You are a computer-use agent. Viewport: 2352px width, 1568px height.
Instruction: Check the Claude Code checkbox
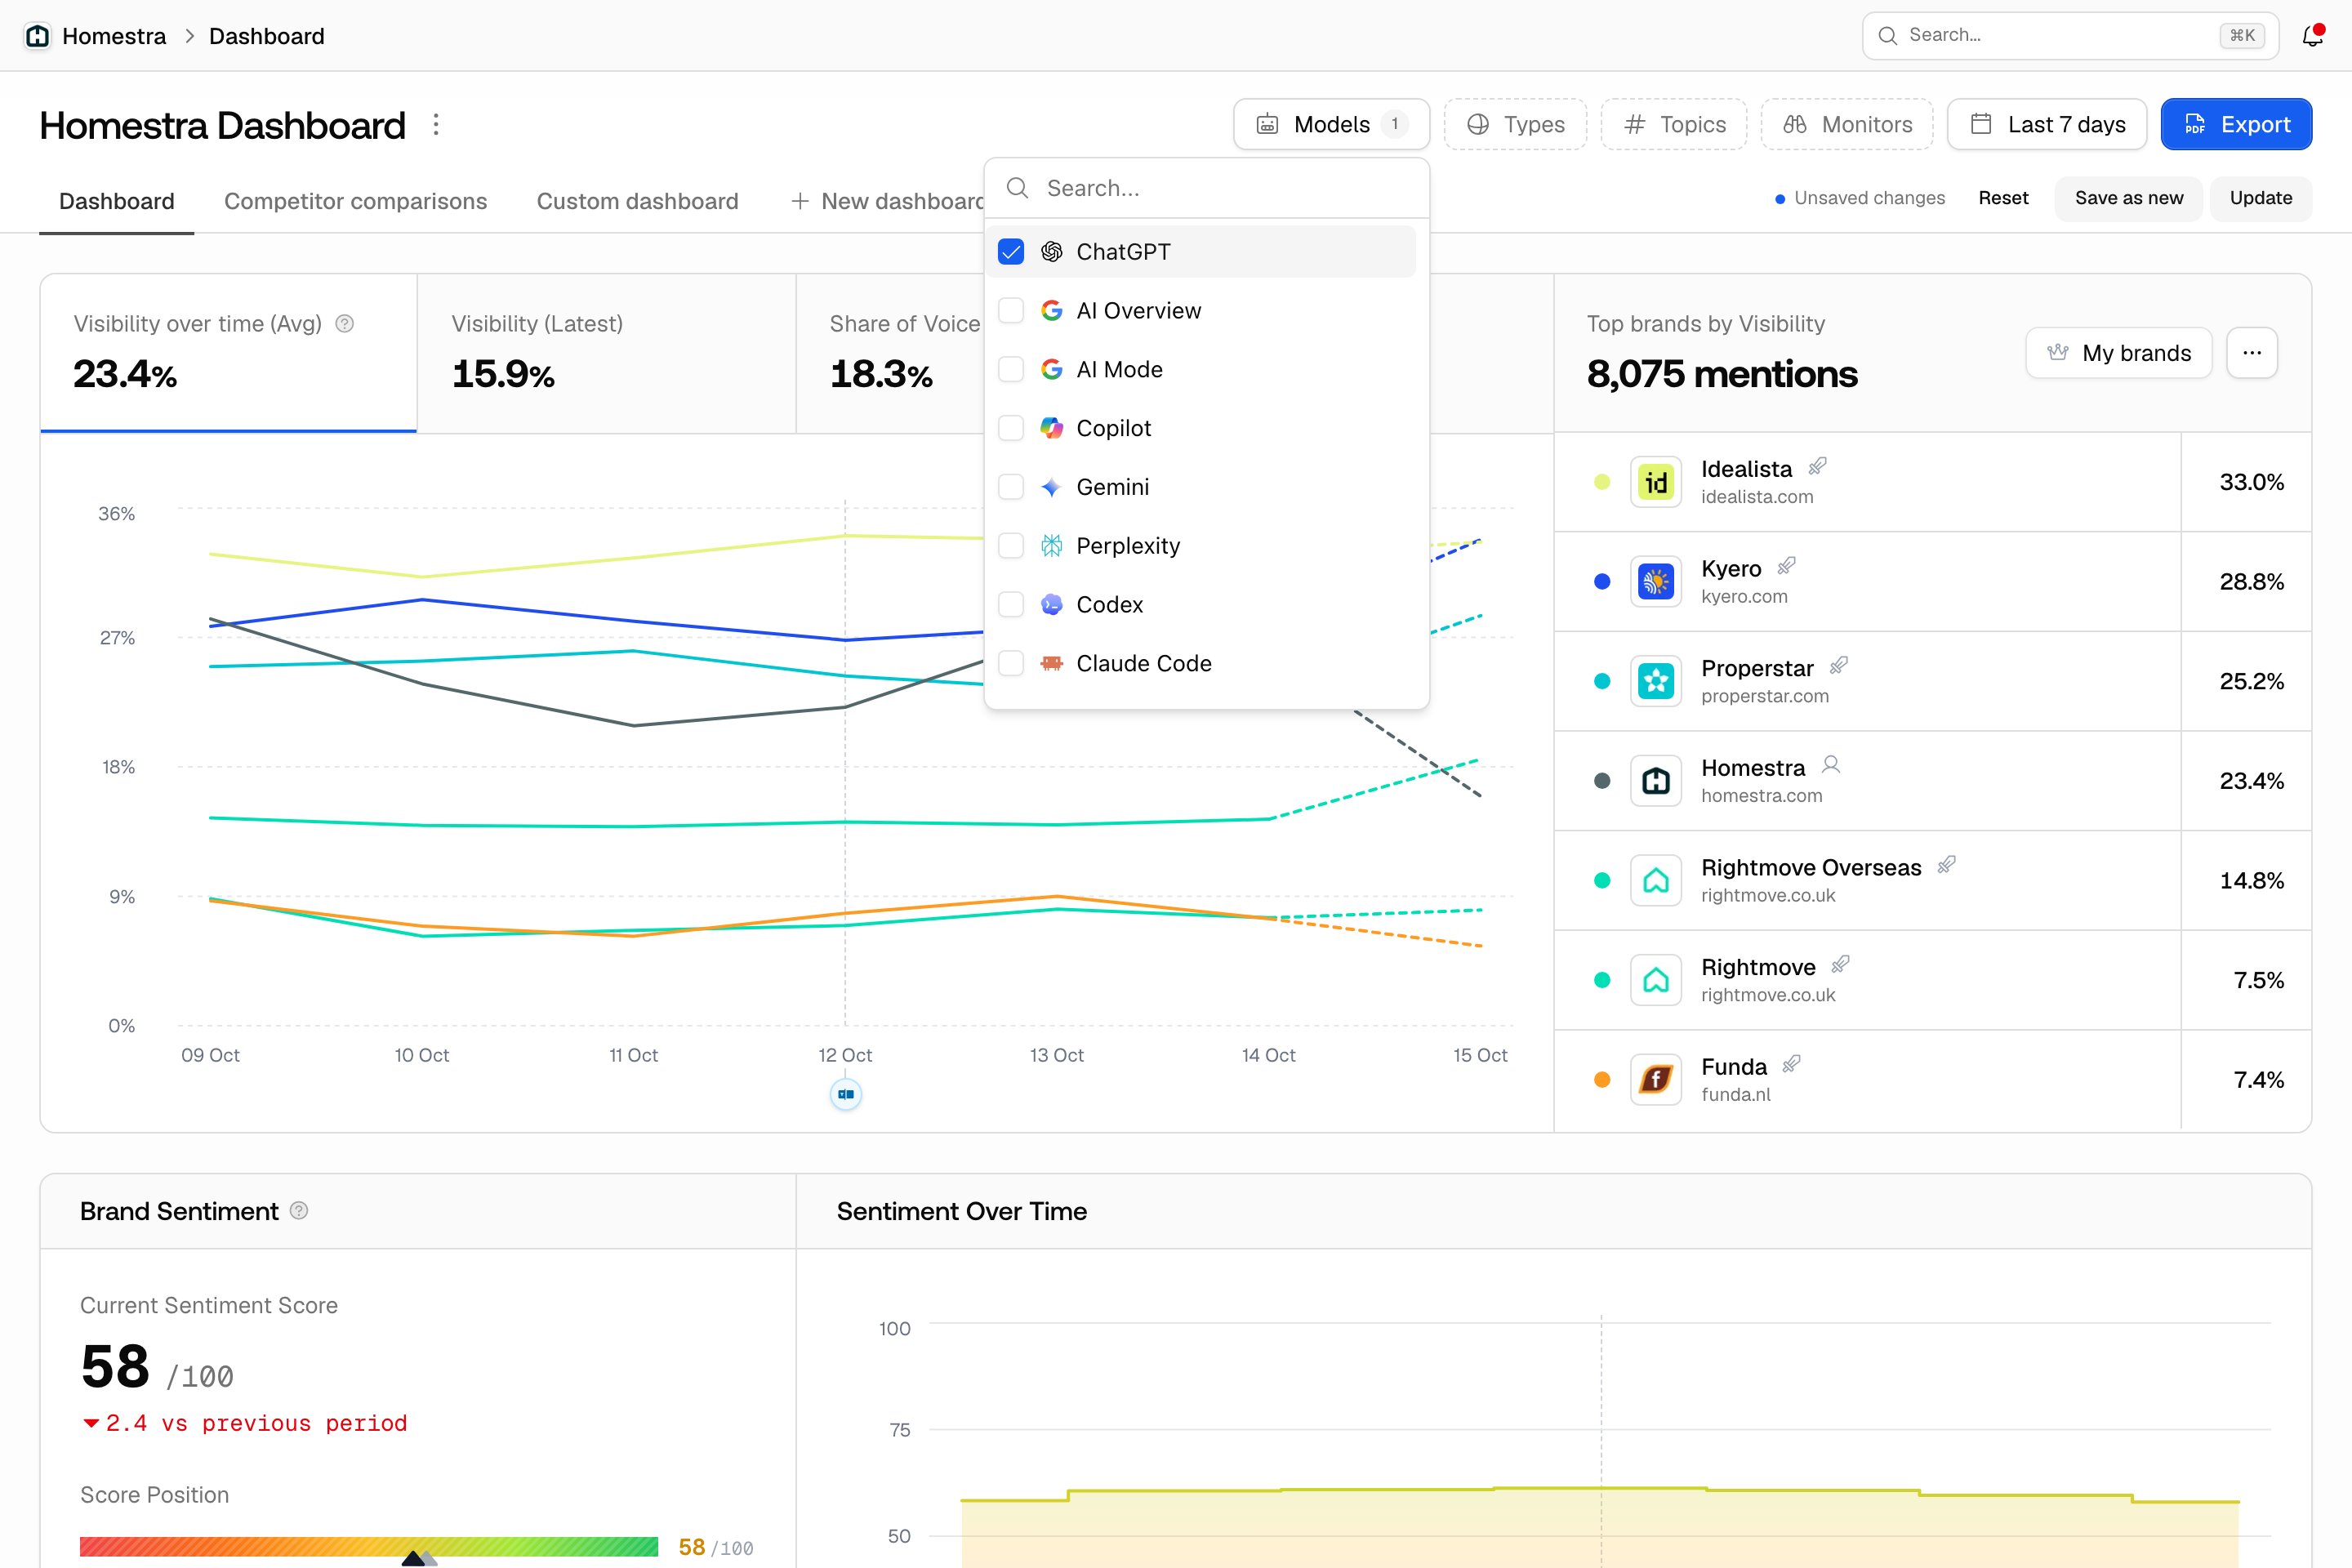1011,663
